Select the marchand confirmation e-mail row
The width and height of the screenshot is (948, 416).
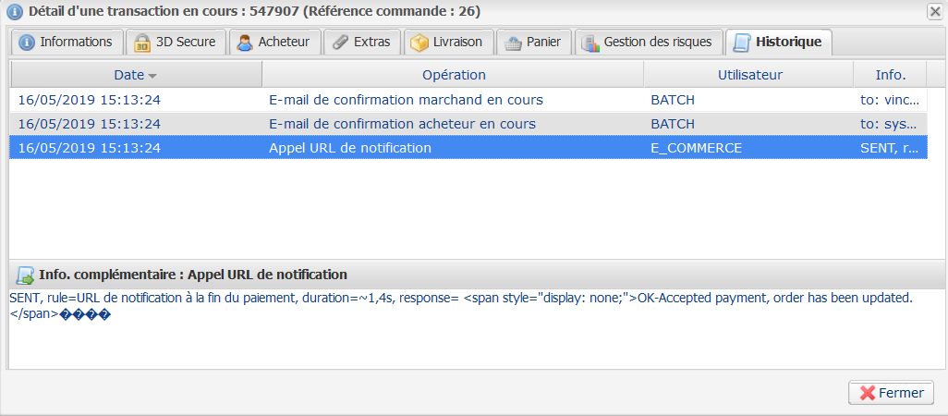pyautogui.click(x=405, y=100)
